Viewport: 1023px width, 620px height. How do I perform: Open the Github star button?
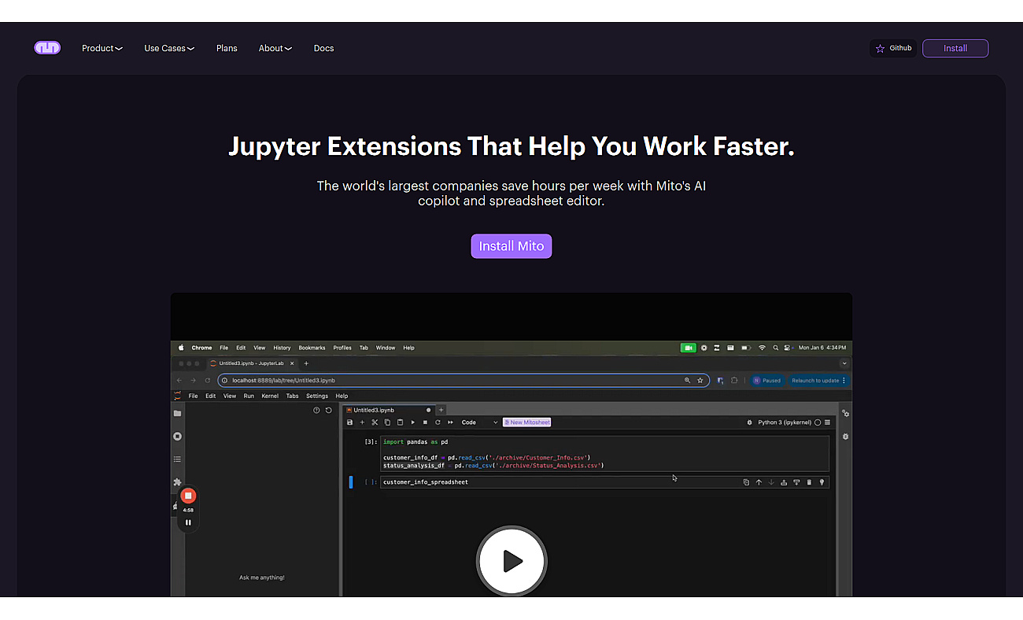893,48
